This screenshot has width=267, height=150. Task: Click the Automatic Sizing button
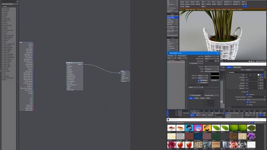click(x=212, y=95)
